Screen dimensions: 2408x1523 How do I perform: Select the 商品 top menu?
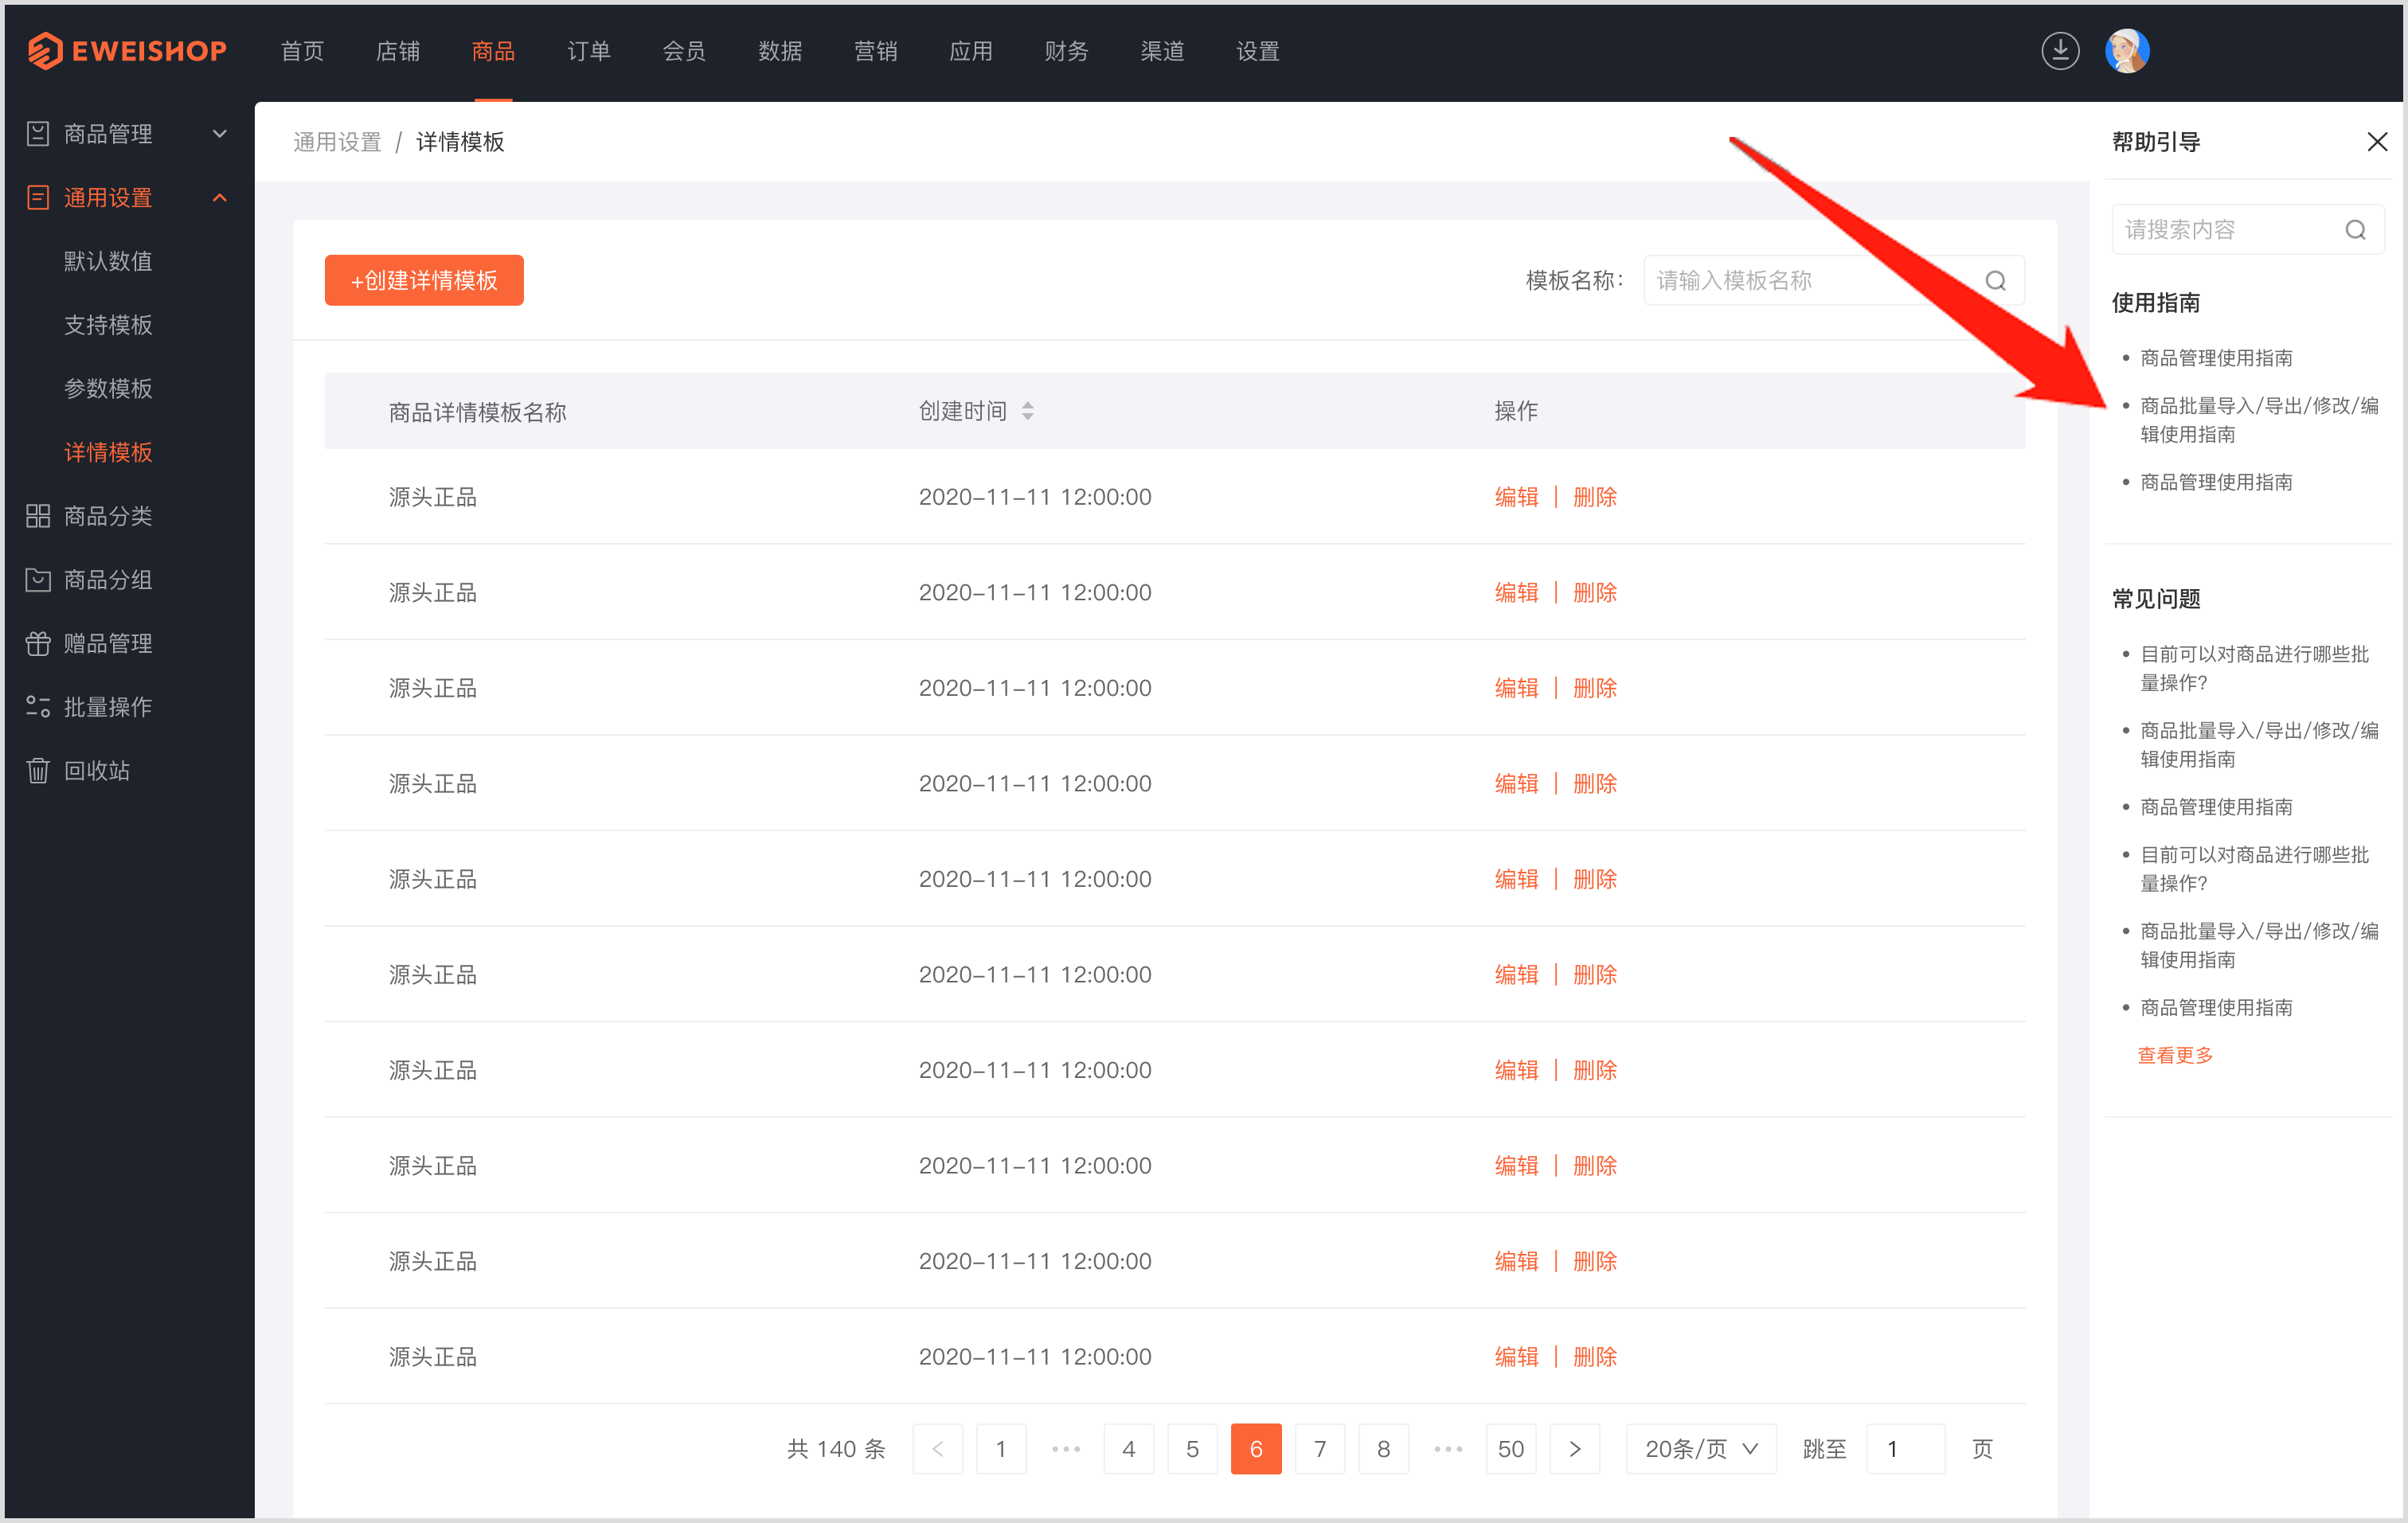coord(493,51)
